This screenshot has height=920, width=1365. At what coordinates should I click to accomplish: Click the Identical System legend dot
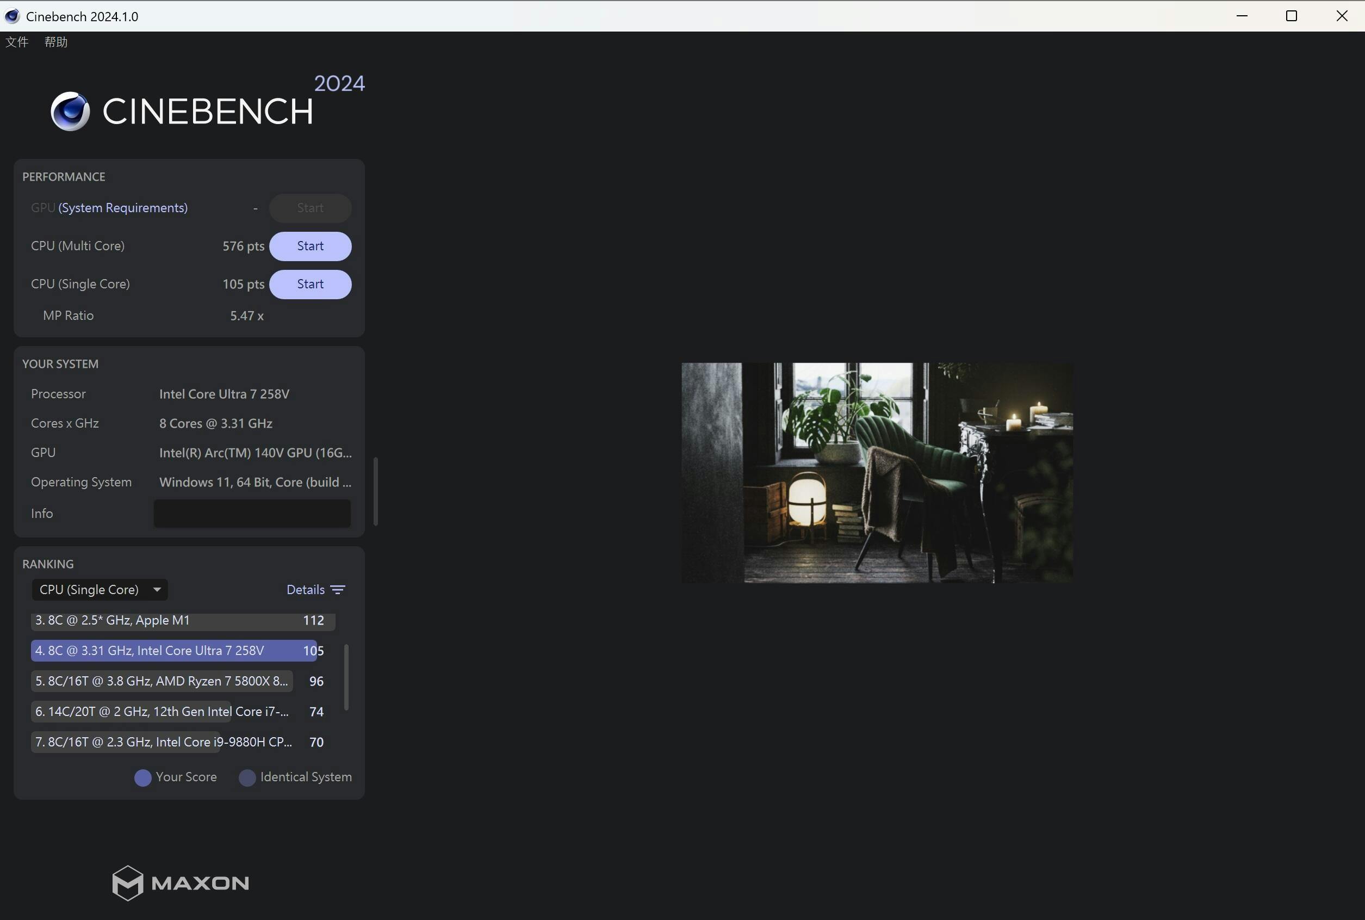click(x=247, y=777)
